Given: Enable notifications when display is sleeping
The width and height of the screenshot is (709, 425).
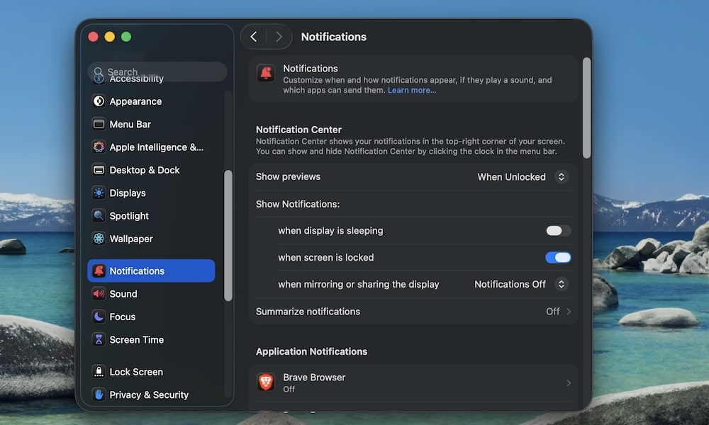Looking at the screenshot, I should (558, 230).
